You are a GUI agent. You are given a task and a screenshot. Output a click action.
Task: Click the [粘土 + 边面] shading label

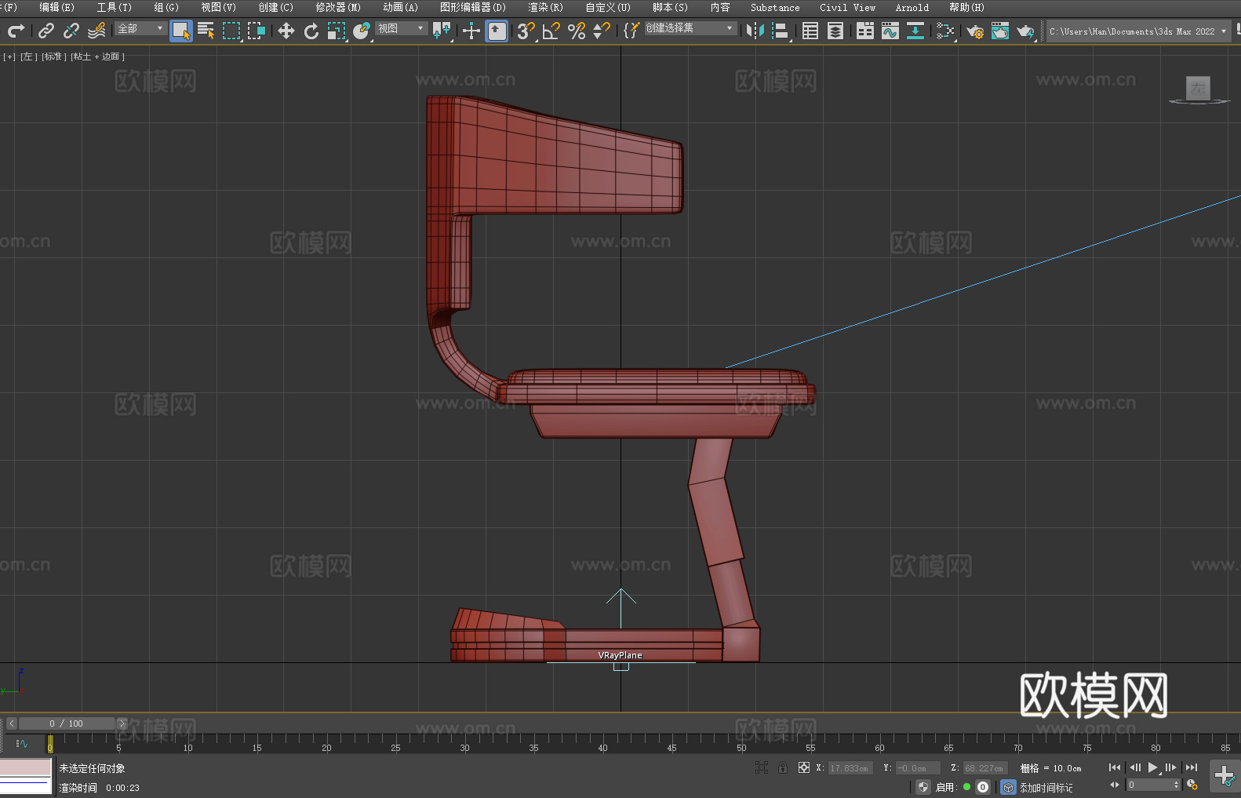click(x=97, y=56)
